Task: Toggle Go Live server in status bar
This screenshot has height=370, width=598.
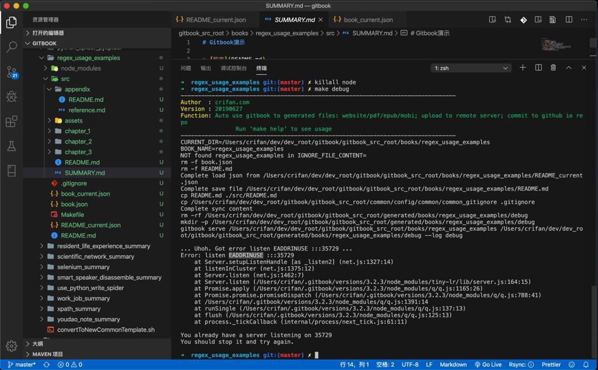Action: pyautogui.click(x=488, y=365)
